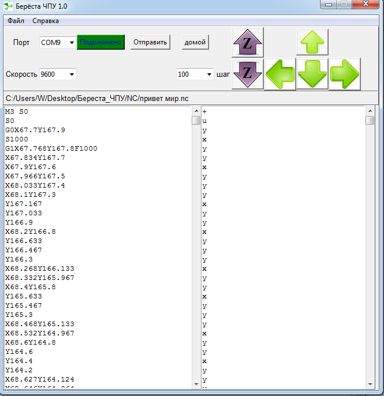Close the Берёста ЧПУ window
The image size is (384, 396).
pyautogui.click(x=366, y=4)
